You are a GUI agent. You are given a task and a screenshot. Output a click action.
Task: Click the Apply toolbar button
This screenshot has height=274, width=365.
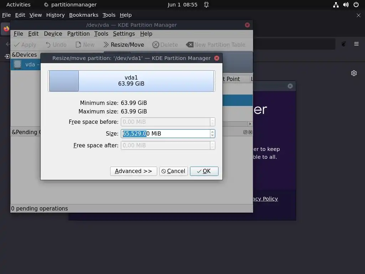tap(25, 45)
